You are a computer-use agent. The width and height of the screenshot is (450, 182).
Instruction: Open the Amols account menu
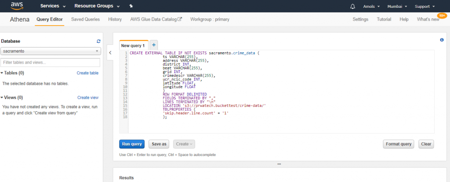click(371, 6)
